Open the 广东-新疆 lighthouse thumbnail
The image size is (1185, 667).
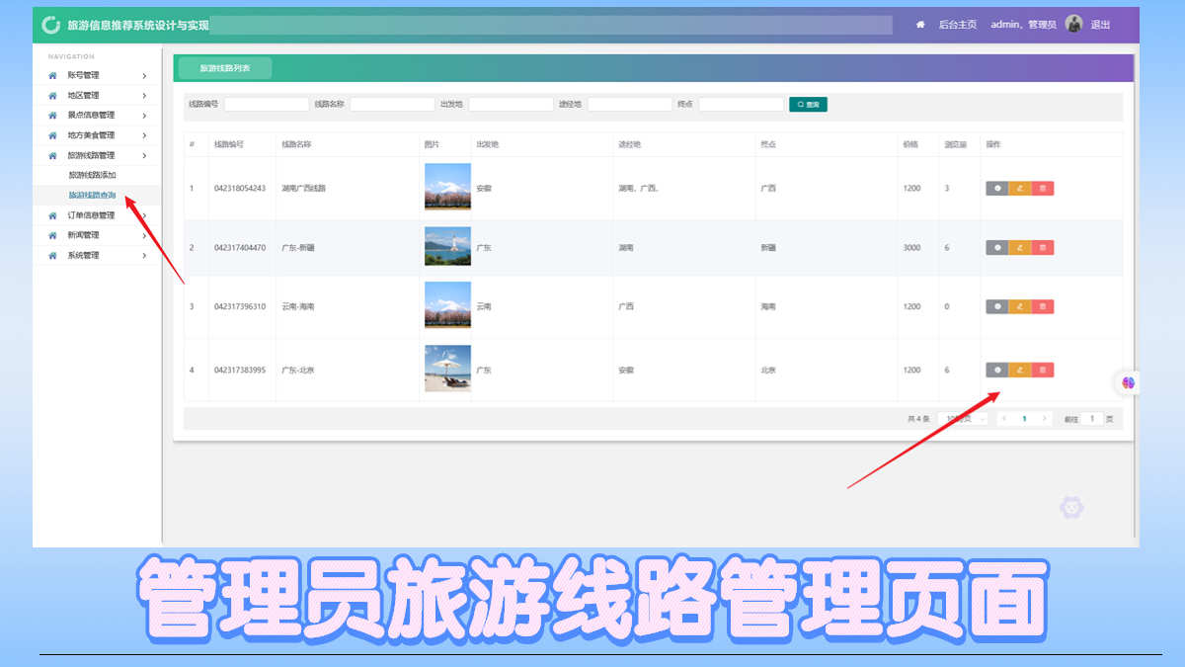coord(447,247)
